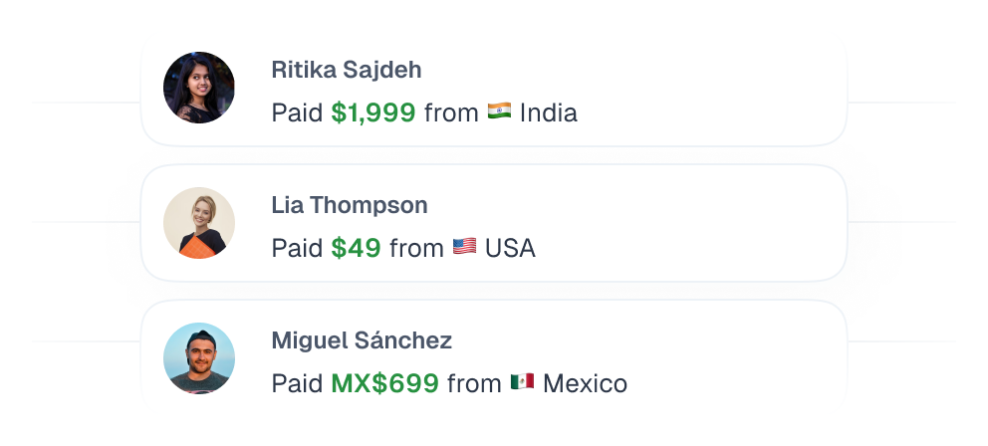988x446 pixels.
Task: Click "Paid" in Ritika Sajdeh's card
Action: [297, 113]
